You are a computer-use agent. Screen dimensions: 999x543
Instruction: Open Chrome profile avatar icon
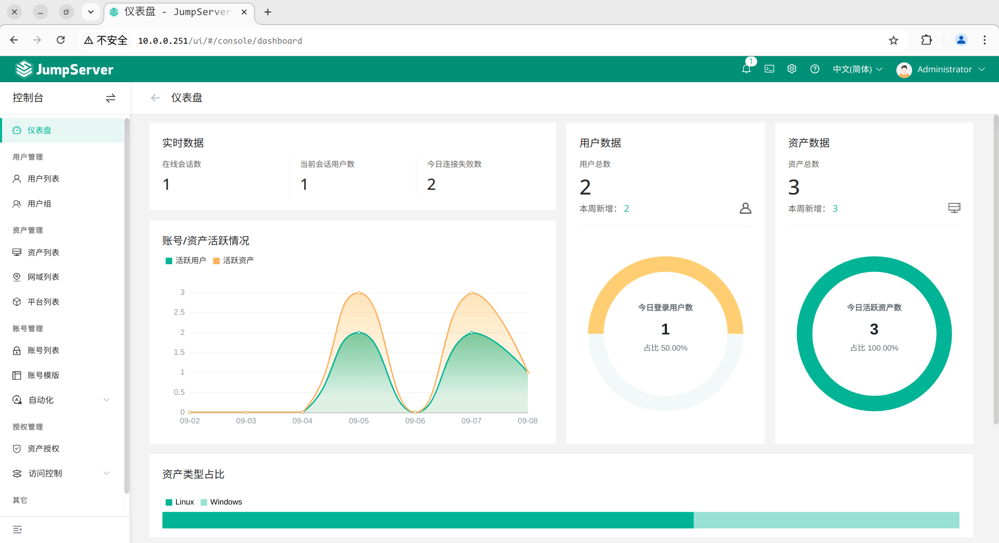pyautogui.click(x=961, y=40)
